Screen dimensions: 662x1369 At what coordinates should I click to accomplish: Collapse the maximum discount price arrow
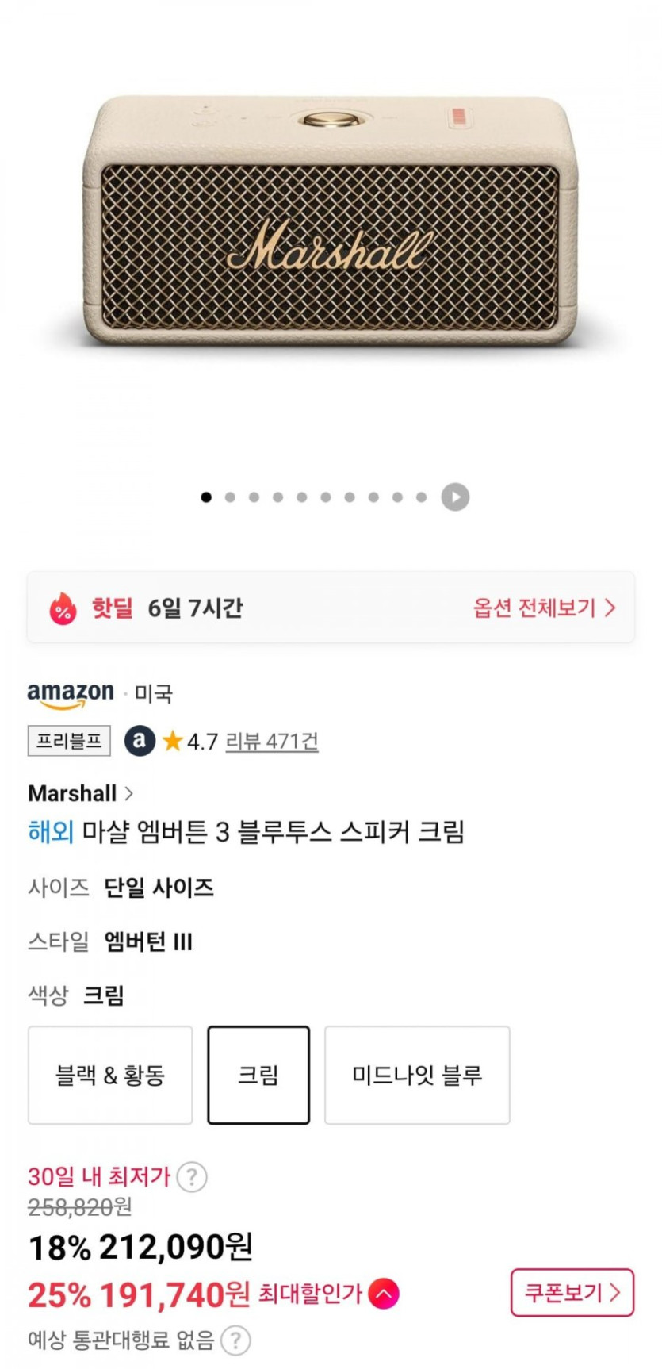point(384,1294)
